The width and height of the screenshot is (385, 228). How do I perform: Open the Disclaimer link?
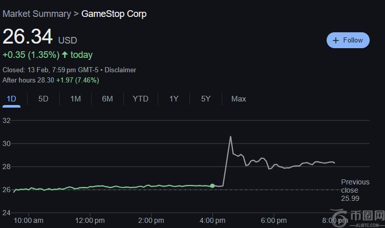(120, 70)
